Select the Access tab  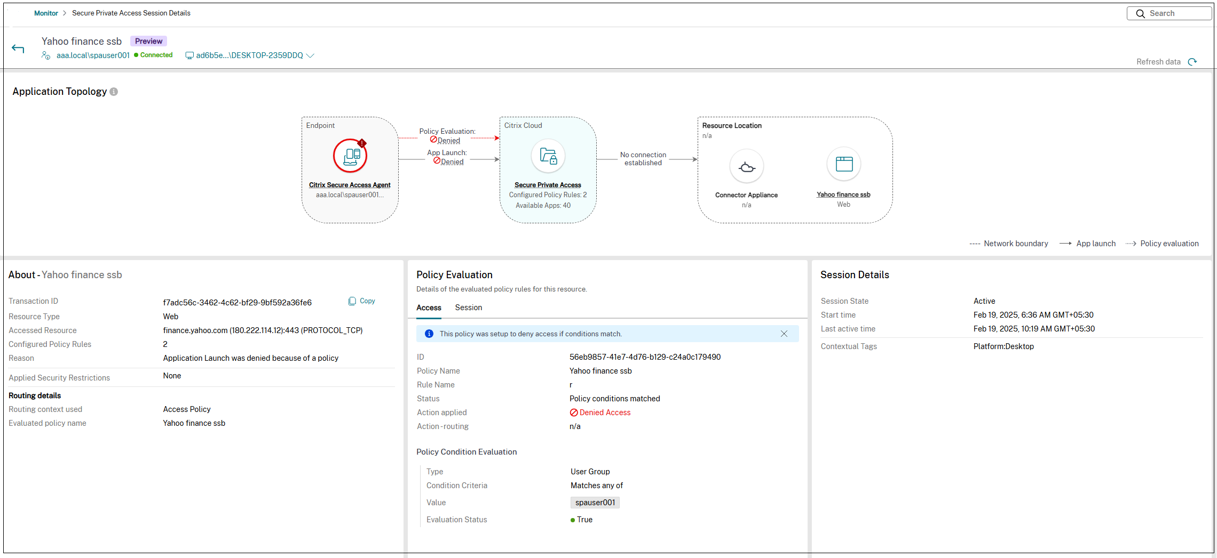(429, 308)
